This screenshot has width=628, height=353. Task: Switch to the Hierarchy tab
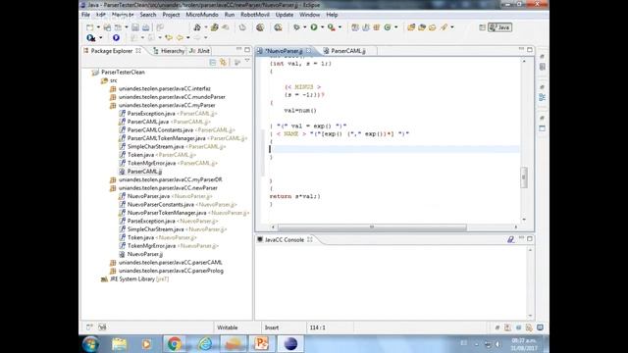(169, 51)
